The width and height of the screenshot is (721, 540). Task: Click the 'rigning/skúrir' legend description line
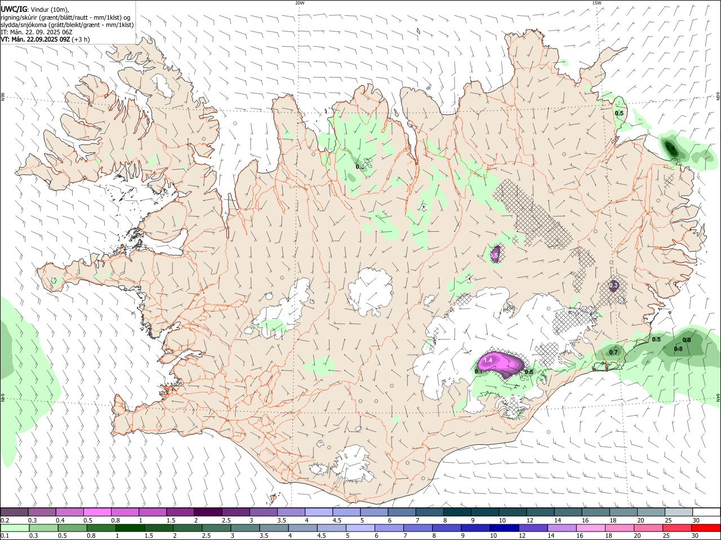coord(66,17)
